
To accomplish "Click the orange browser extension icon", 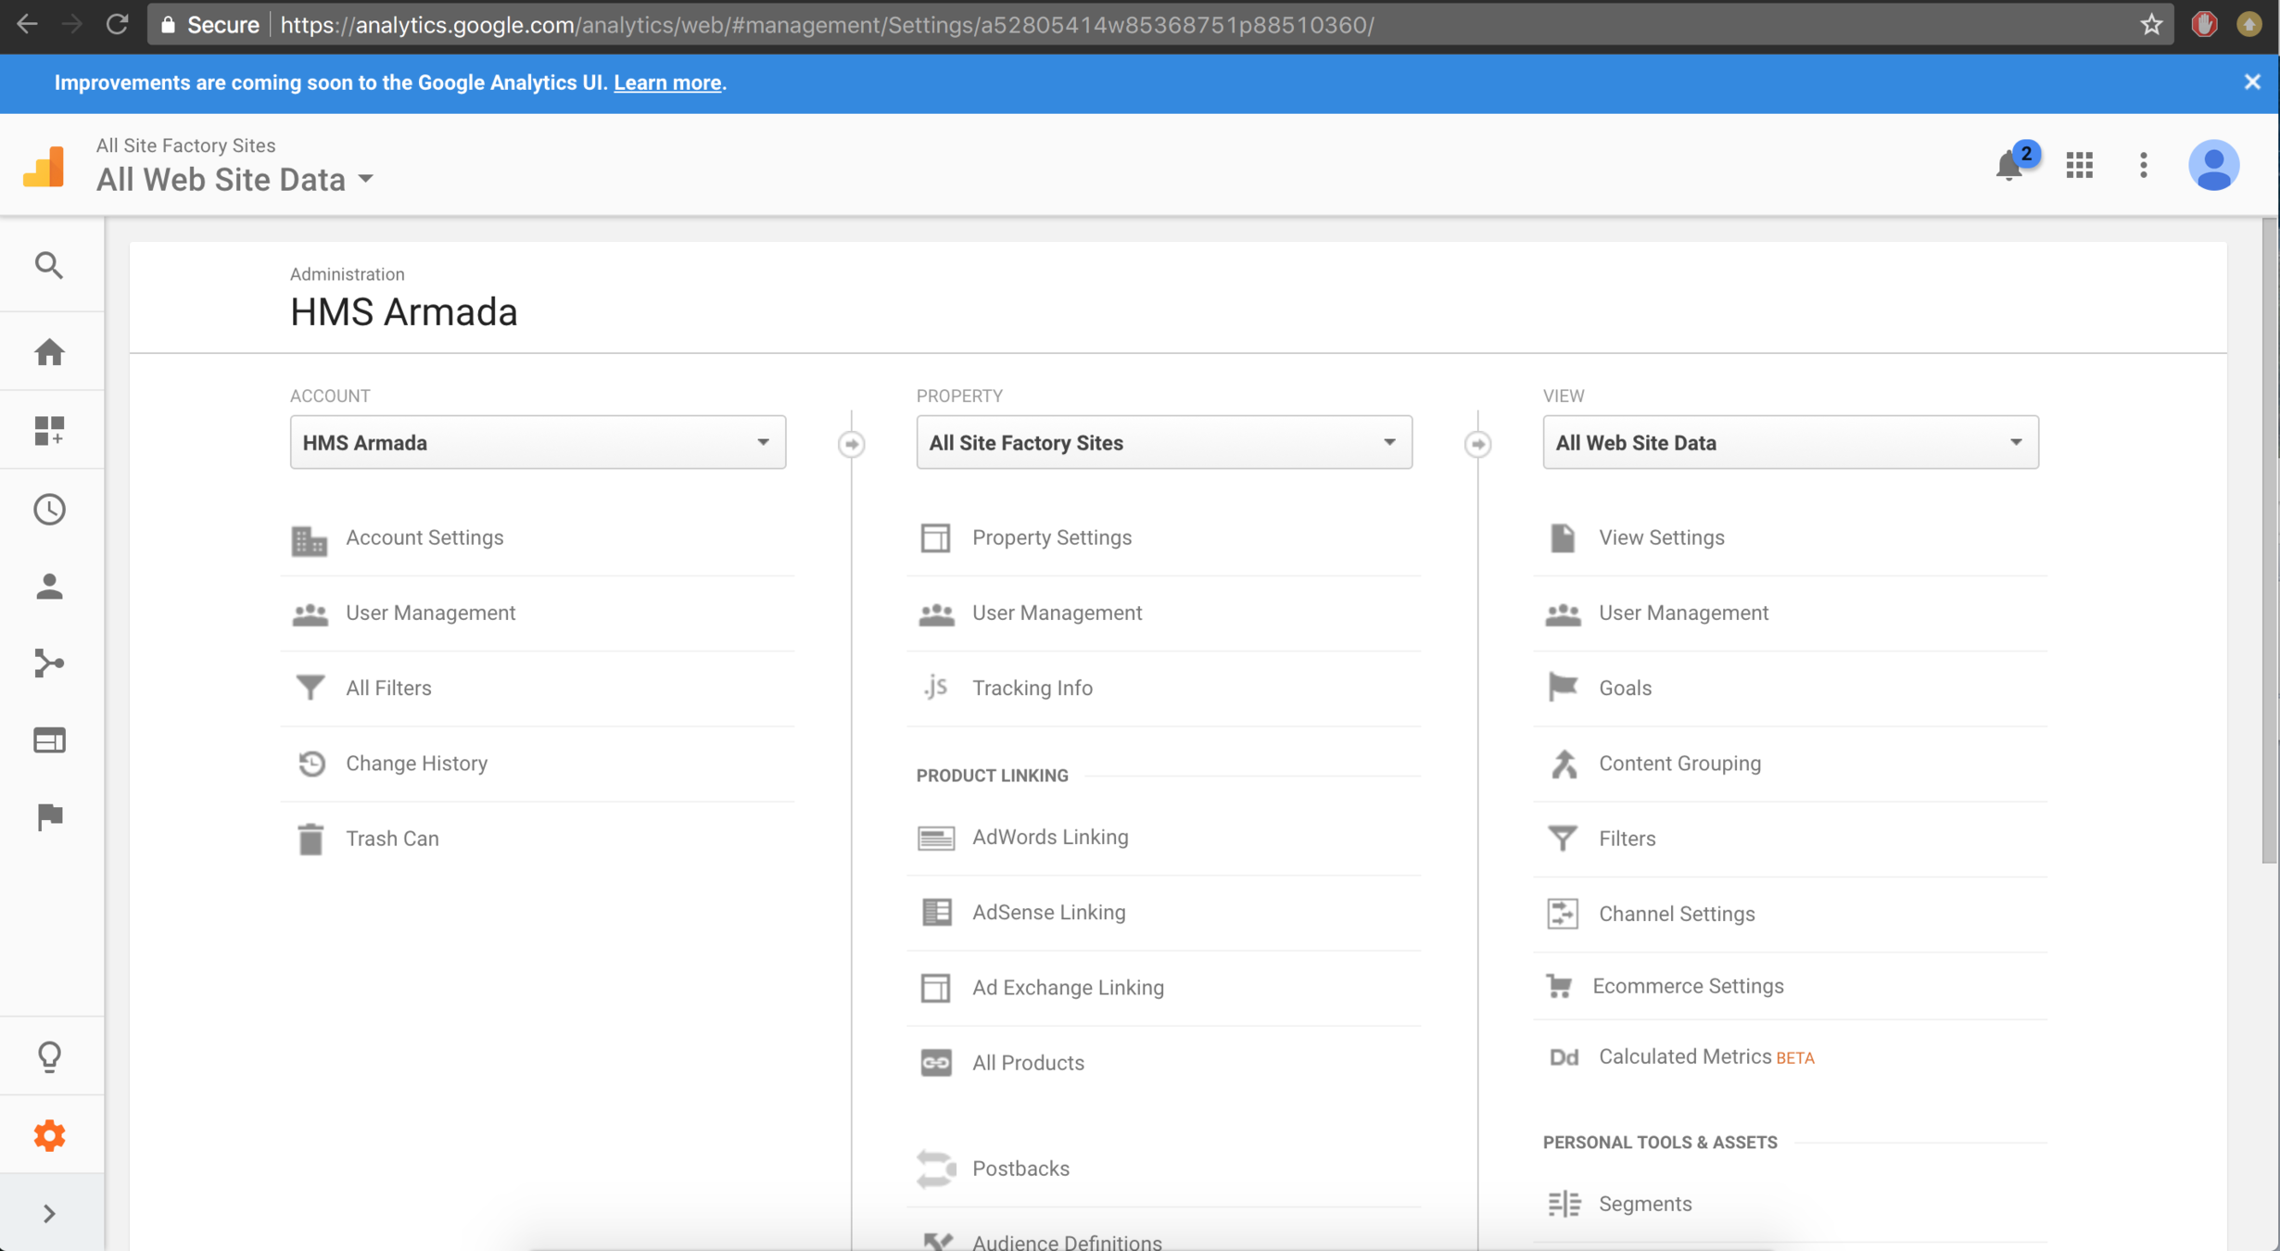I will click(x=2250, y=25).
